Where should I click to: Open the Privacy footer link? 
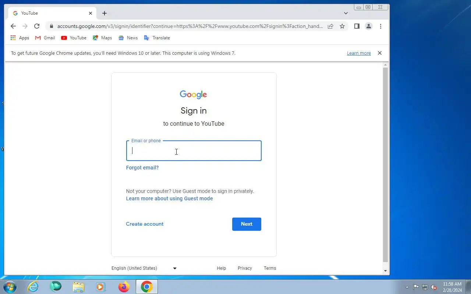245,268
